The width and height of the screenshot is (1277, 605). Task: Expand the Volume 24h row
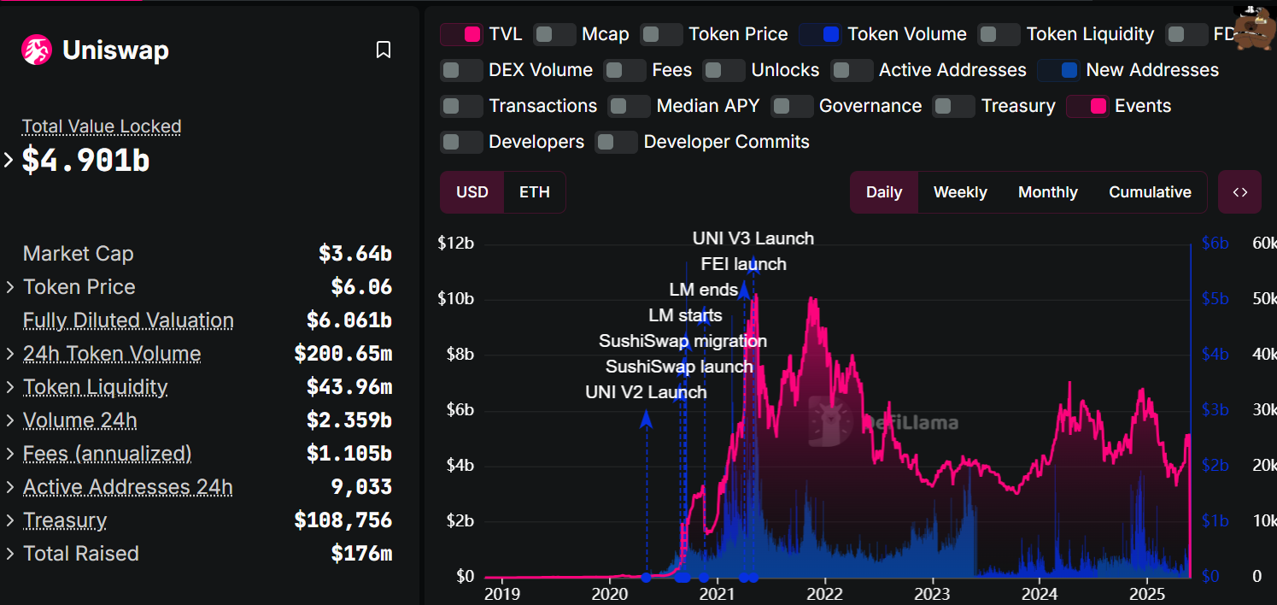pyautogui.click(x=10, y=420)
